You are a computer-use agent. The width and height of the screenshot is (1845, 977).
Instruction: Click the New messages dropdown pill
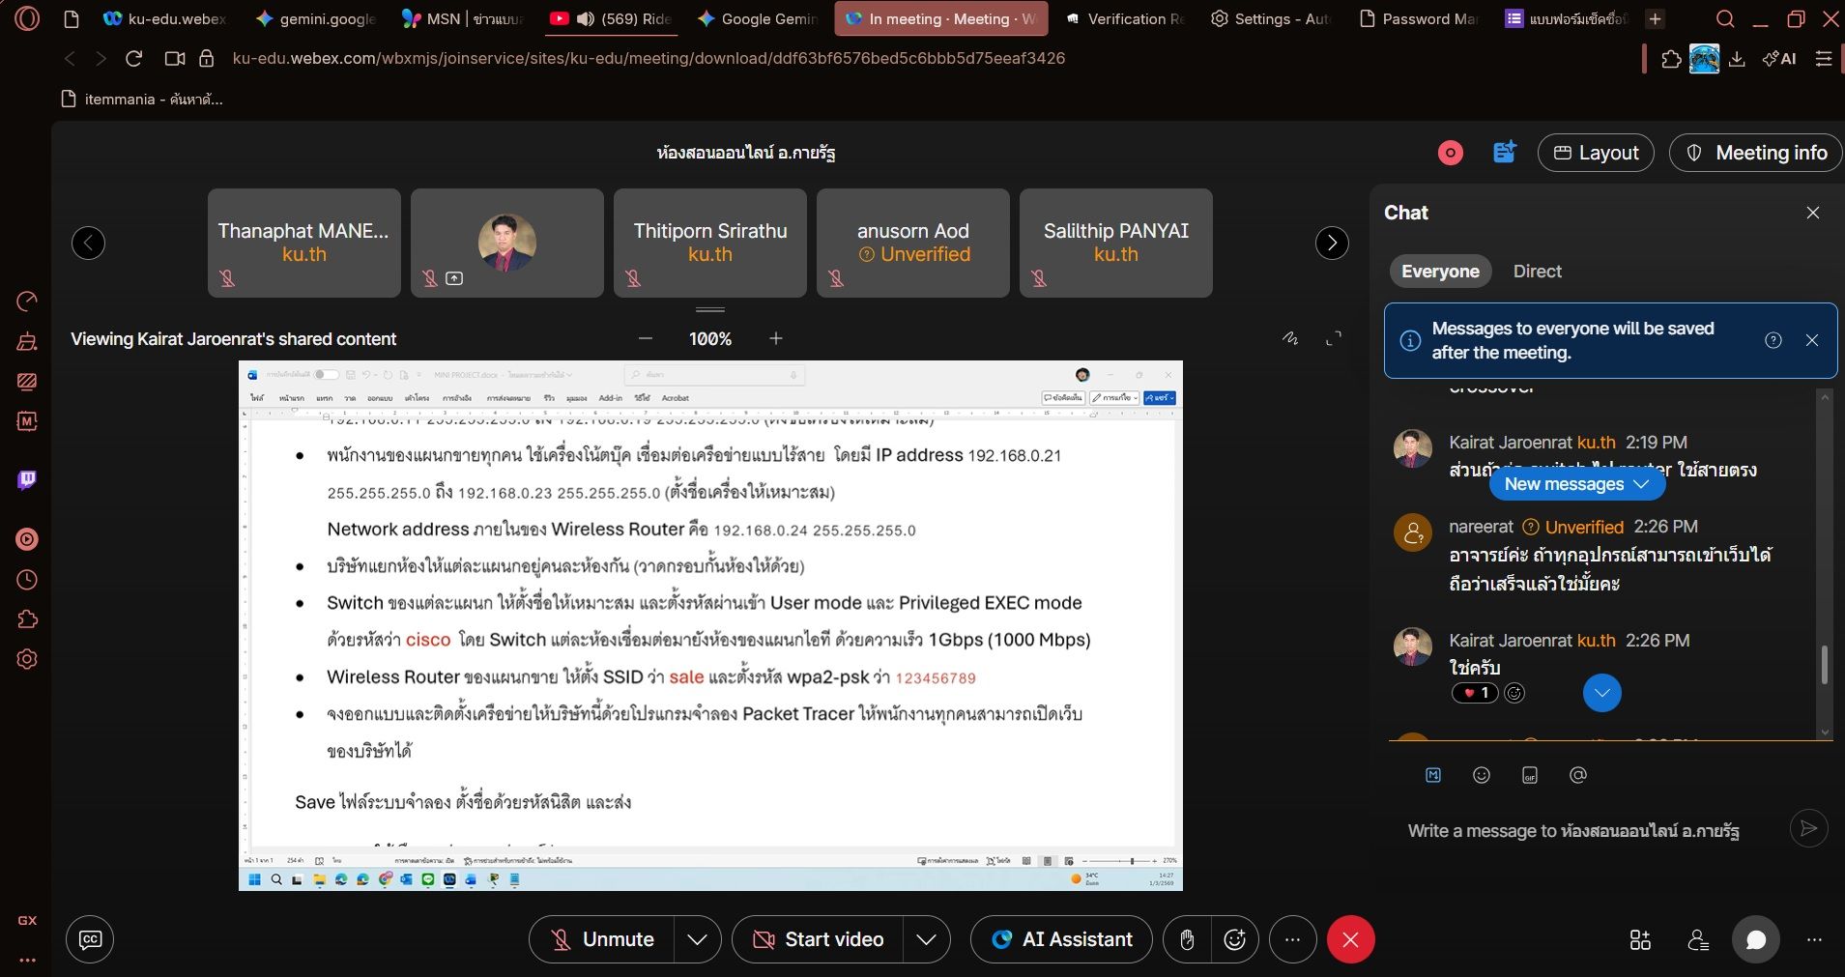(x=1576, y=484)
